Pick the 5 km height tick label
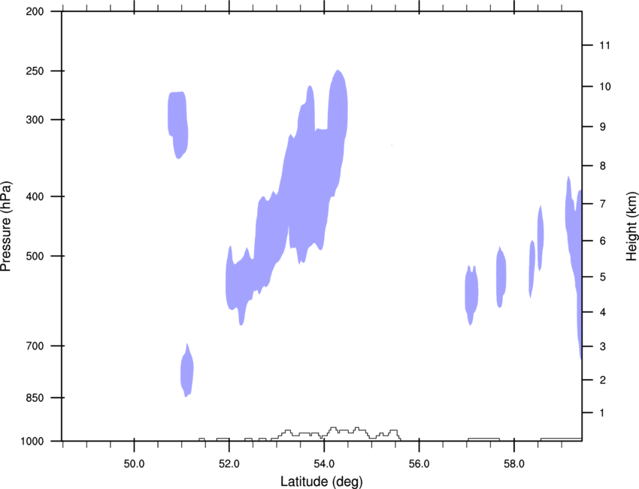 click(602, 277)
